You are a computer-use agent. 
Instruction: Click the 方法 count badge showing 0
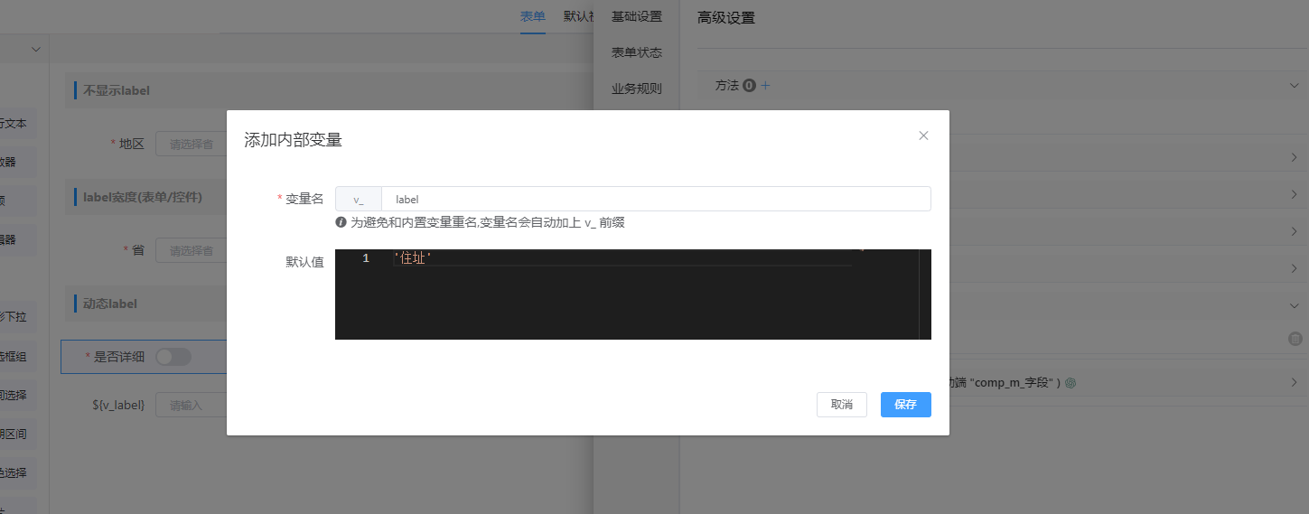(x=749, y=85)
